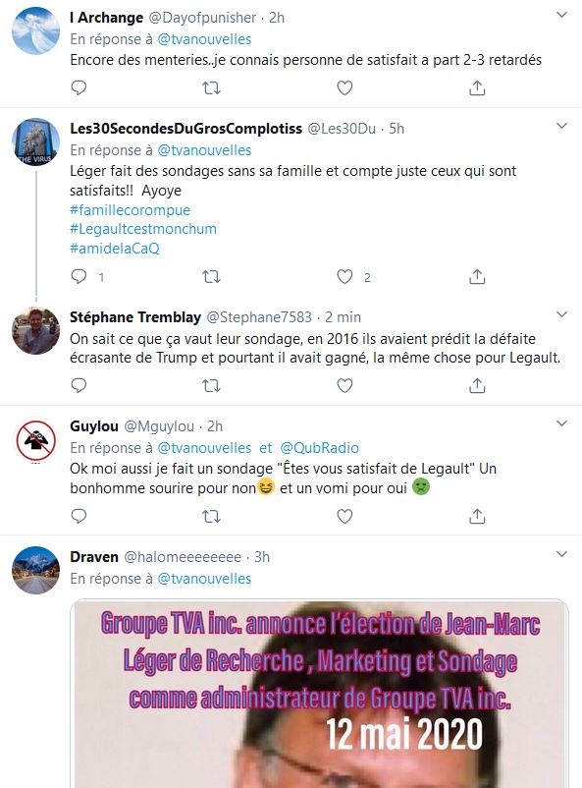Image resolution: width=582 pixels, height=788 pixels.
Task: View Draven's mountain profile picture
Action: click(35, 570)
